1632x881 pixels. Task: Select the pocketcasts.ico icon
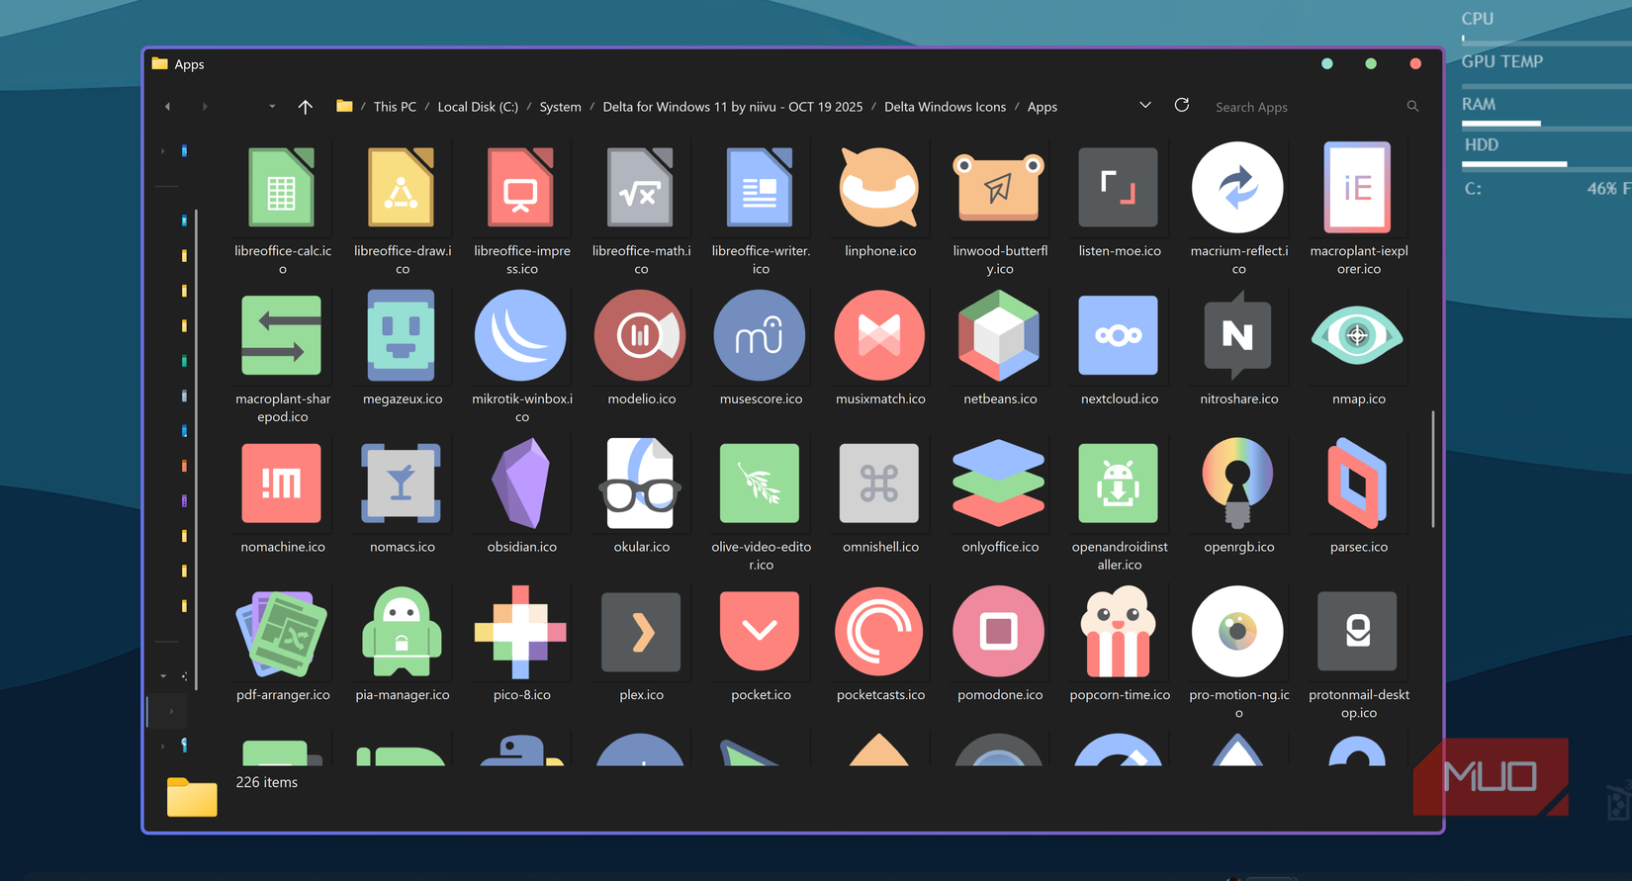879,632
